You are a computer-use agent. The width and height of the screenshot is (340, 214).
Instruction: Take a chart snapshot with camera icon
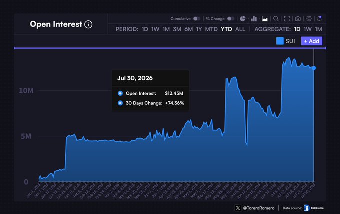pos(298,19)
